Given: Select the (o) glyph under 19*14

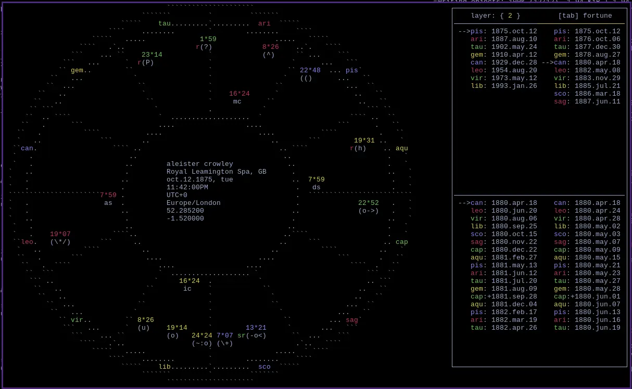Looking at the screenshot, I should [x=173, y=335].
